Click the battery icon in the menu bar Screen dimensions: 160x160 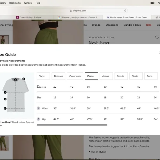pos(153,3)
